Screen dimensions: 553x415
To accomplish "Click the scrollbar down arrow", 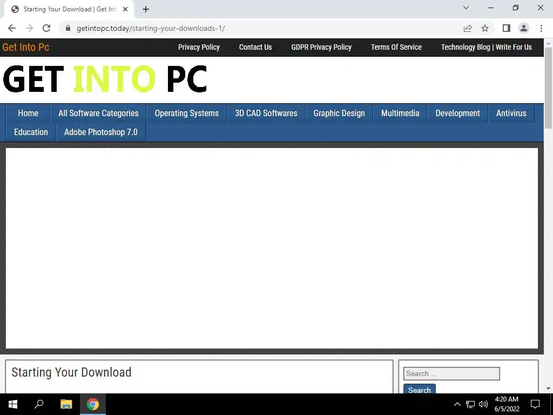I will tap(549, 389).
